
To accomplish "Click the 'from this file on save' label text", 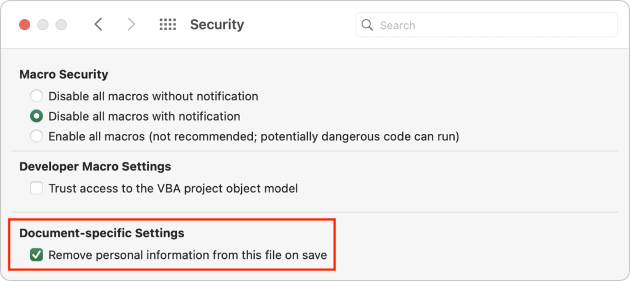I will 271,255.
